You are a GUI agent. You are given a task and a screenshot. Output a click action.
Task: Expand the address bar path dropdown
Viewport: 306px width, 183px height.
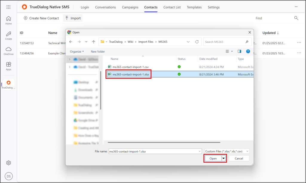click(188, 42)
